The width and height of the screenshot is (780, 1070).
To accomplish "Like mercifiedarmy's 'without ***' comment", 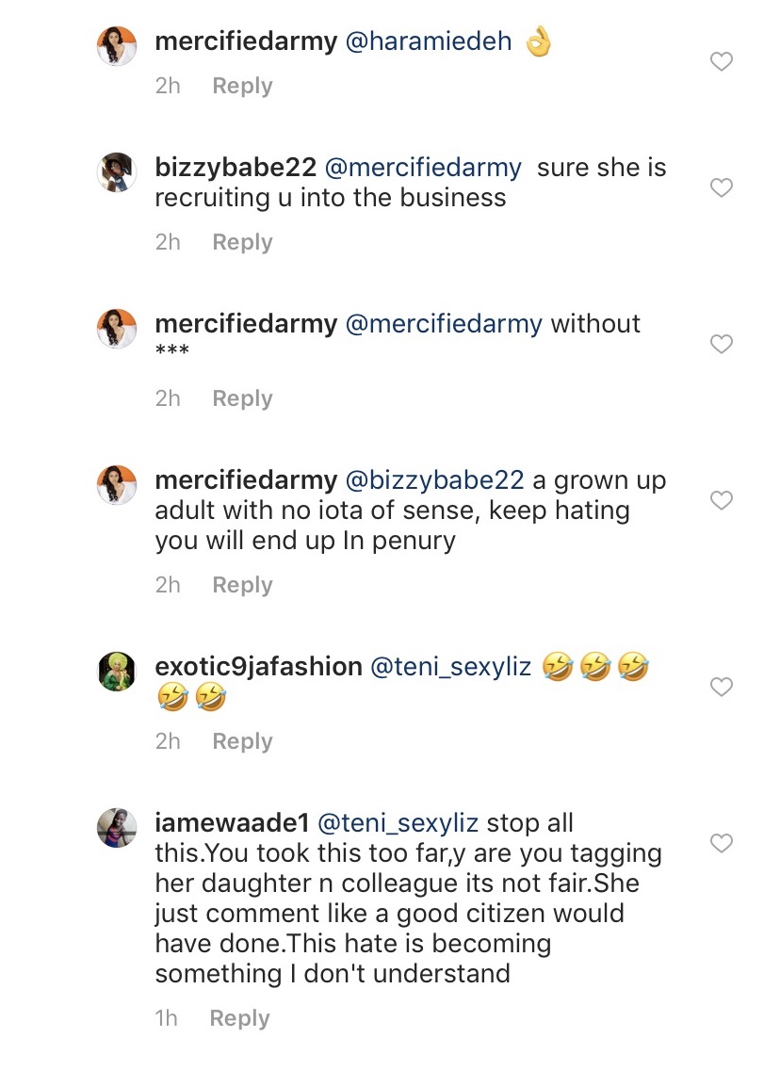I will 722,344.
